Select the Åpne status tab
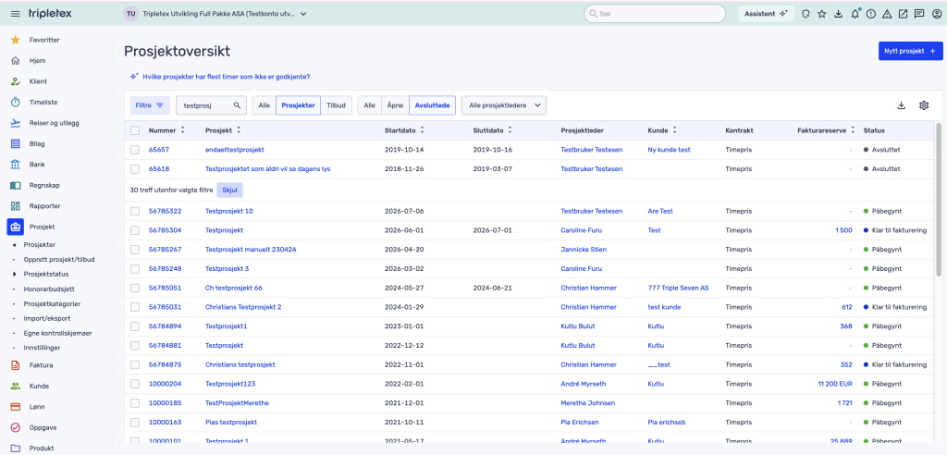The width and height of the screenshot is (947, 455). click(x=394, y=105)
